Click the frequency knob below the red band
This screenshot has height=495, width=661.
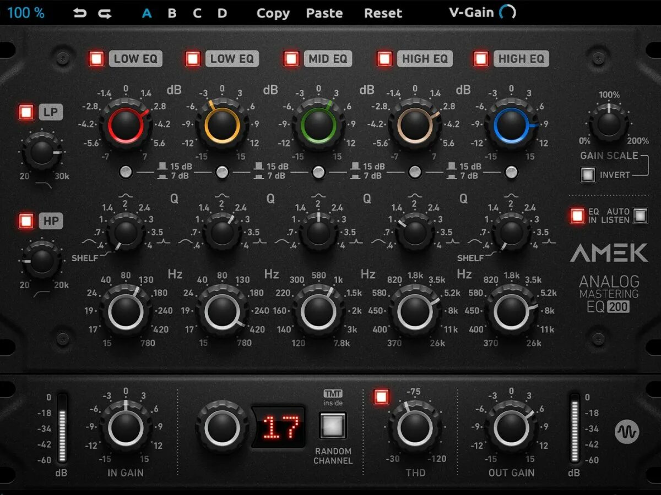(126, 311)
